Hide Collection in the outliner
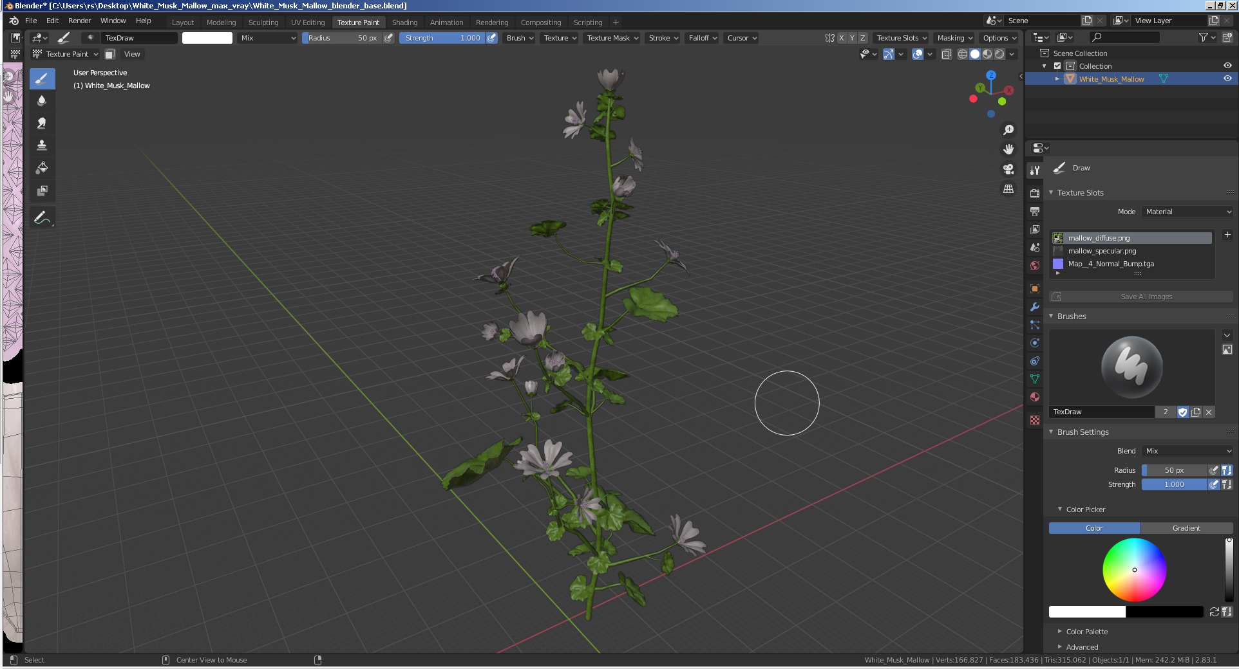This screenshot has width=1239, height=669. [1227, 66]
